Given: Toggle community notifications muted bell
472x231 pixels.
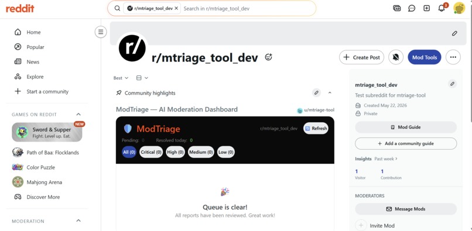Looking at the screenshot, I should [396, 57].
